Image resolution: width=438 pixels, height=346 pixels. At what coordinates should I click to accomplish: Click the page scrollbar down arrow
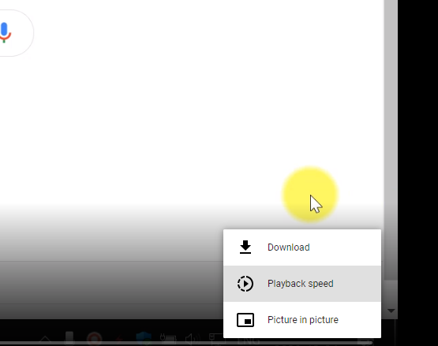pyautogui.click(x=391, y=311)
